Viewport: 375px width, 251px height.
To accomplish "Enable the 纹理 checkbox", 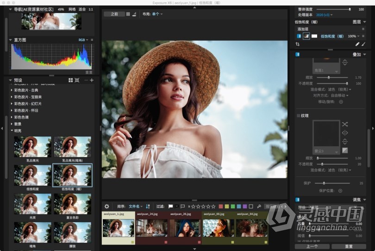I will click(298, 116).
